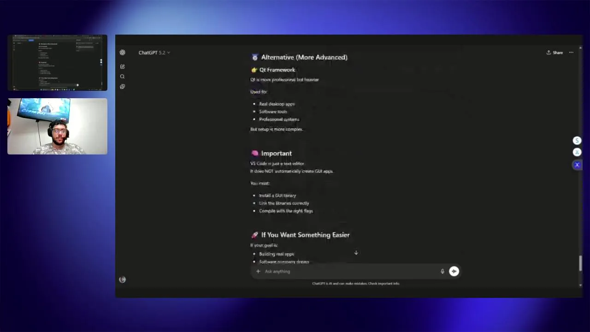This screenshot has height=332, width=590.
Task: Click the top circular extension icon on right edge
Action: (577, 141)
